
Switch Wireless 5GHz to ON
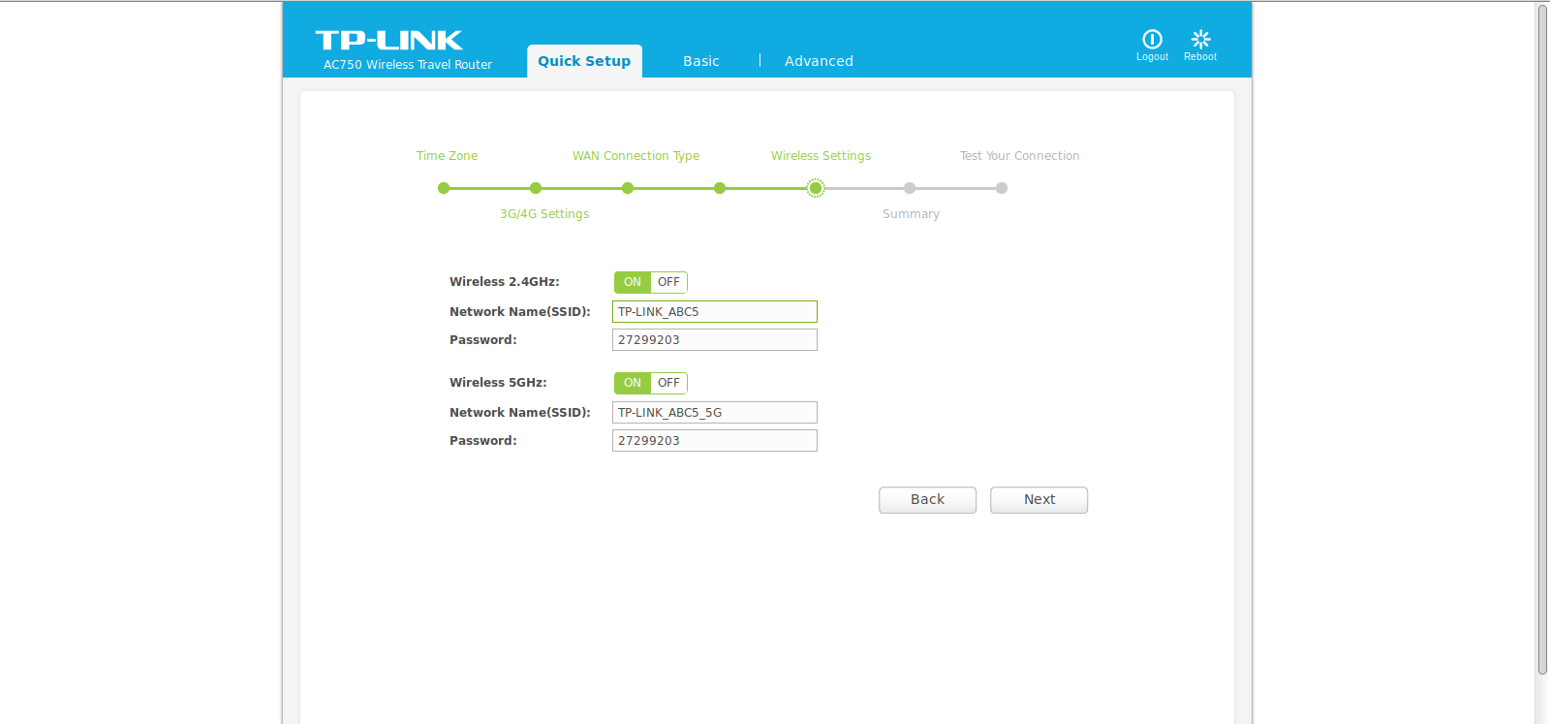pos(633,383)
